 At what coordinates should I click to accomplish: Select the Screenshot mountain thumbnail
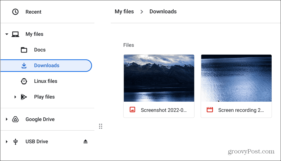(159, 78)
